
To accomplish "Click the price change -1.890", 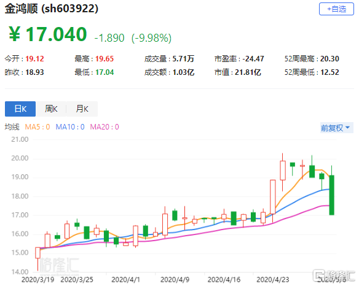I will click(109, 38).
